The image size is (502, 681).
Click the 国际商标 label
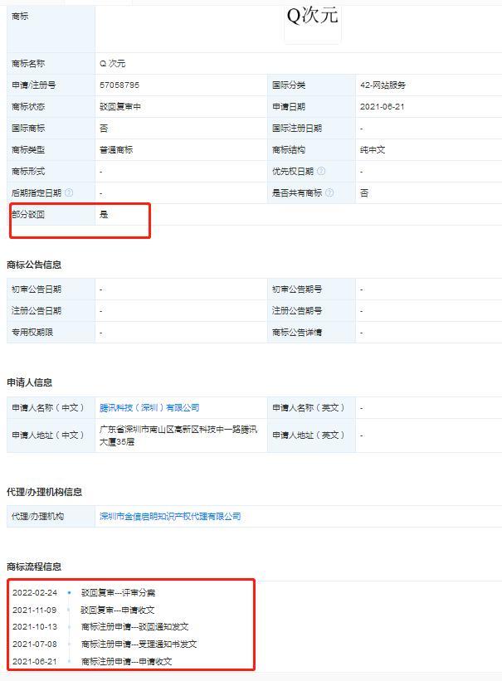click(x=28, y=128)
